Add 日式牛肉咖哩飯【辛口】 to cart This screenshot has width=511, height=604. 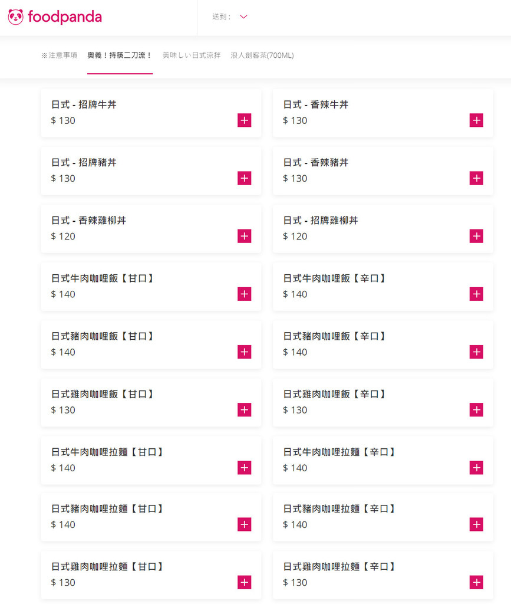tap(476, 294)
